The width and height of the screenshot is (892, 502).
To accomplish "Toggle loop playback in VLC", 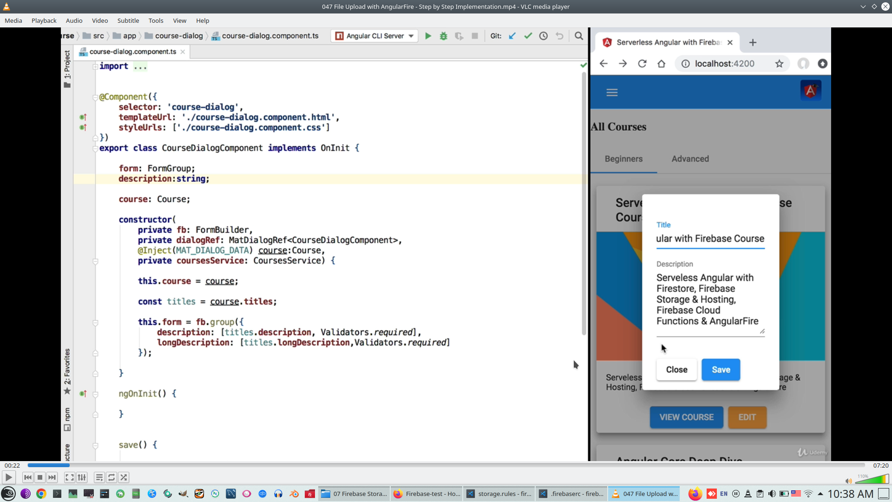I will click(x=111, y=477).
